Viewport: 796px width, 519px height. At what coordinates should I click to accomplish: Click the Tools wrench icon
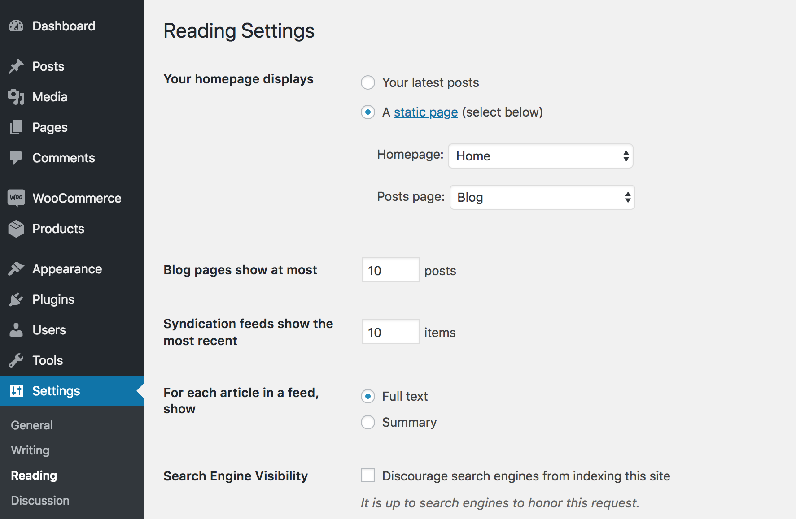(16, 360)
